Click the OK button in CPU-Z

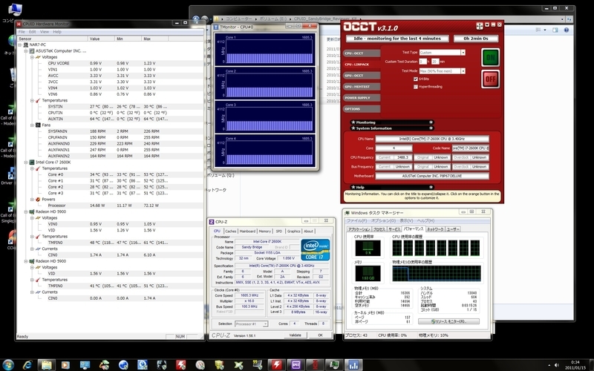click(320, 335)
